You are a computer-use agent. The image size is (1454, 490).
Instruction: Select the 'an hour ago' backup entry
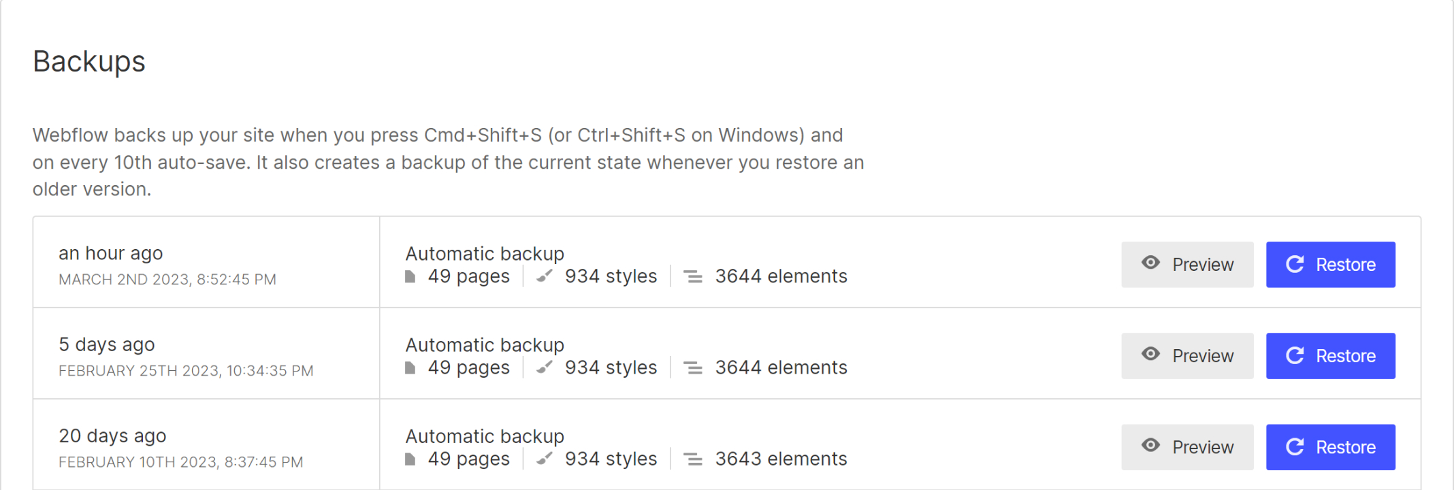111,253
